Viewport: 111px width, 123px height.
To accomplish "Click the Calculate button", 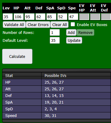I will [17, 56].
